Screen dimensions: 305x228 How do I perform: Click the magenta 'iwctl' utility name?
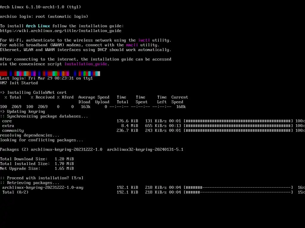144,40
